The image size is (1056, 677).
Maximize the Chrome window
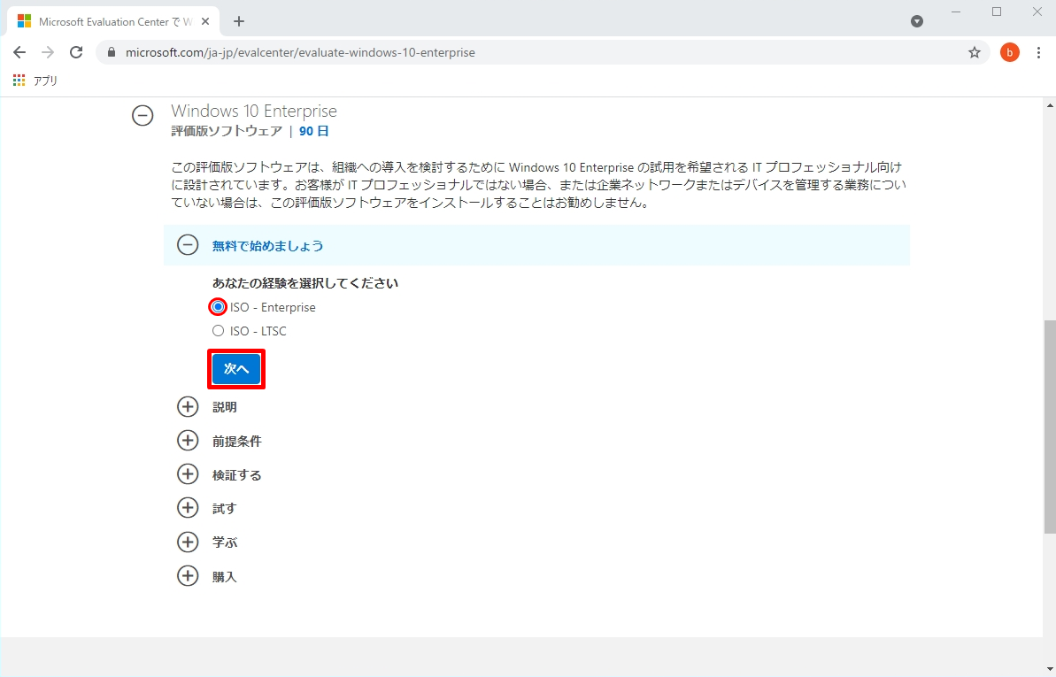(997, 12)
